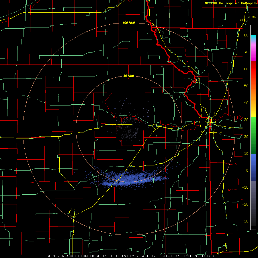This screenshot has width=258, height=258.
Task: Click the -10 value on the dBZ scale
Action: [245, 187]
